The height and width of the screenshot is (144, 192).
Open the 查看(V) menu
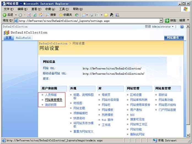click(x=36, y=9)
